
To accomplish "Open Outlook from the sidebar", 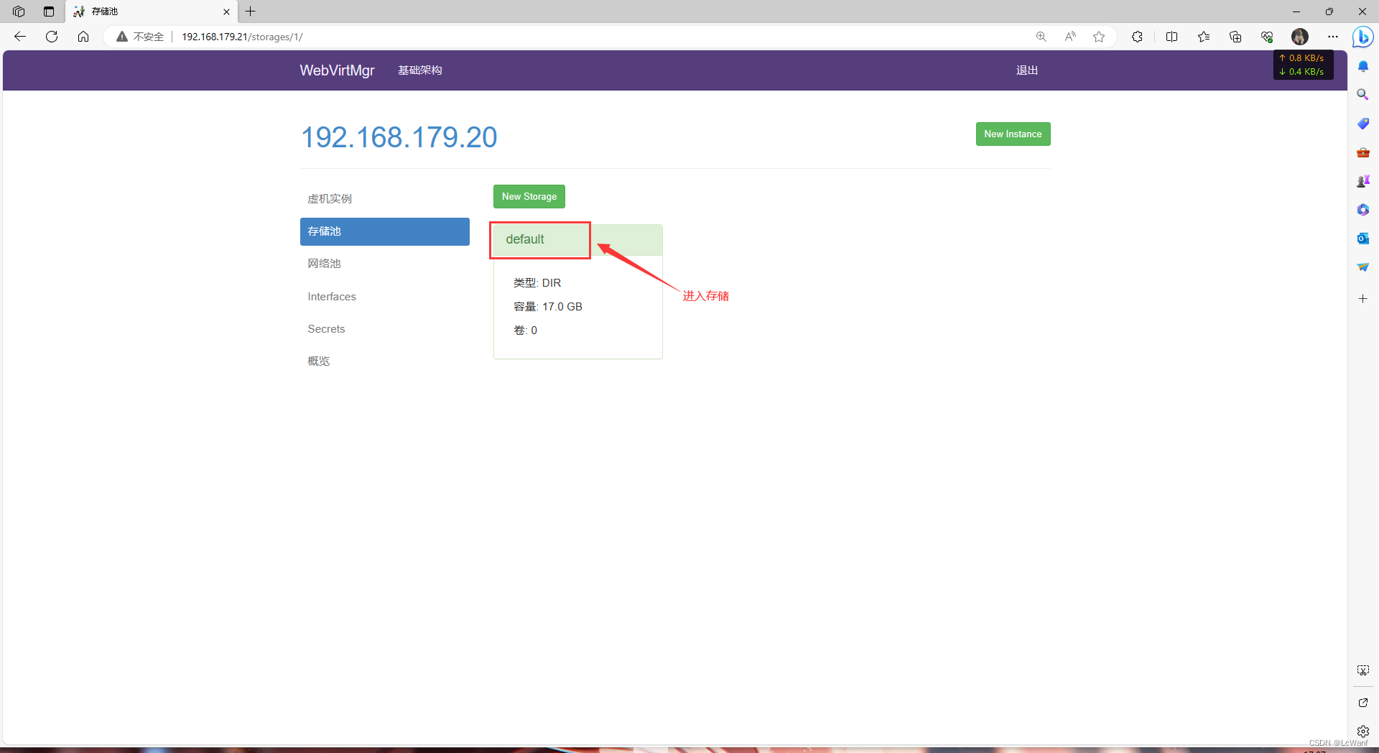I will [1362, 239].
